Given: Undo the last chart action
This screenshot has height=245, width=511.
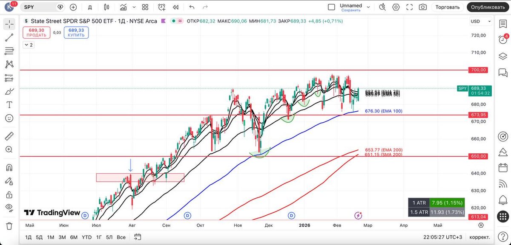Looking at the screenshot, I should pos(192,7).
